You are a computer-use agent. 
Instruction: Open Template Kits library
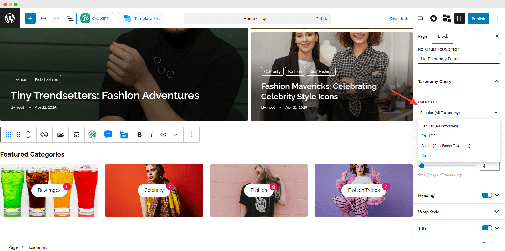click(x=142, y=18)
